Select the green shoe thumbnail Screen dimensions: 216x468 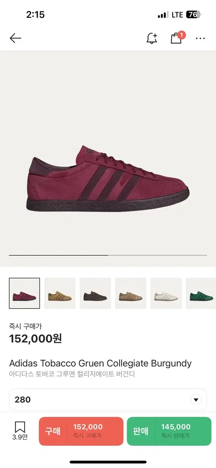tap(201, 293)
